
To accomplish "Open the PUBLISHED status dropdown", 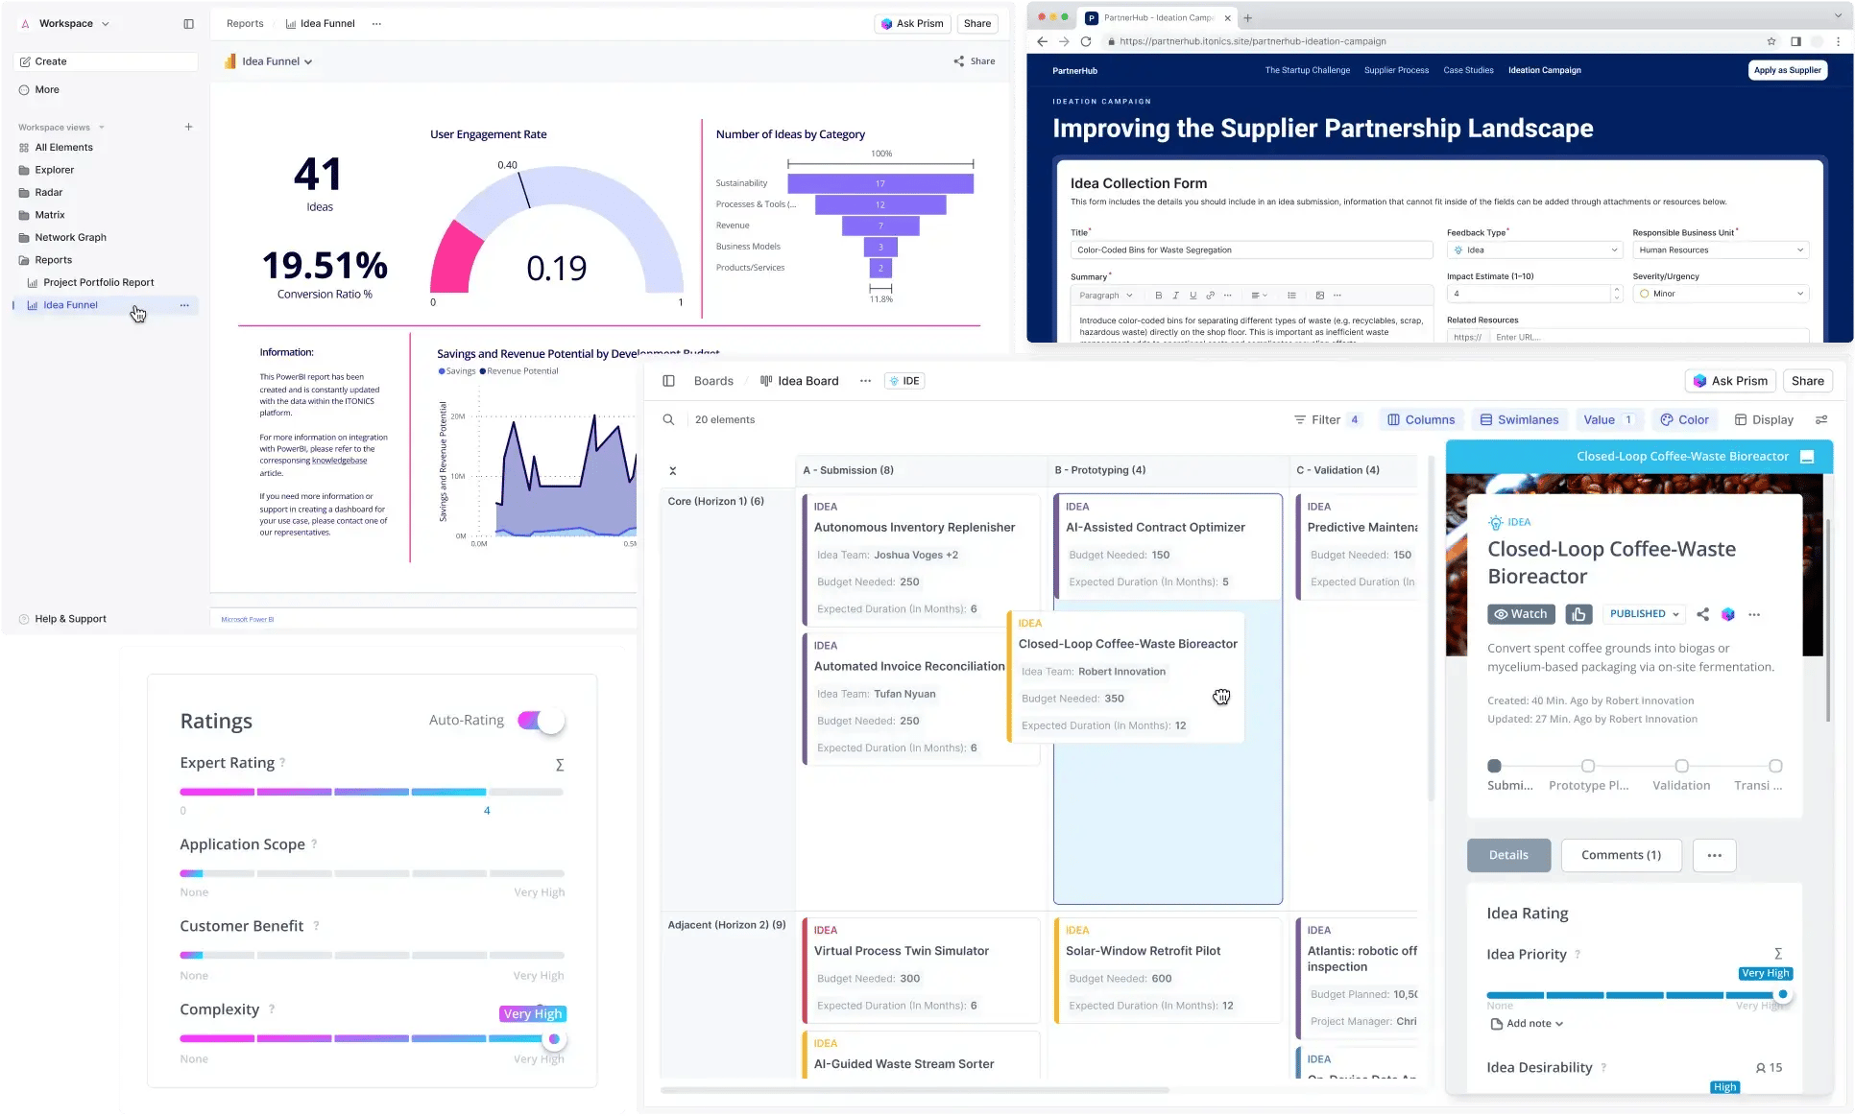I will coord(1645,614).
